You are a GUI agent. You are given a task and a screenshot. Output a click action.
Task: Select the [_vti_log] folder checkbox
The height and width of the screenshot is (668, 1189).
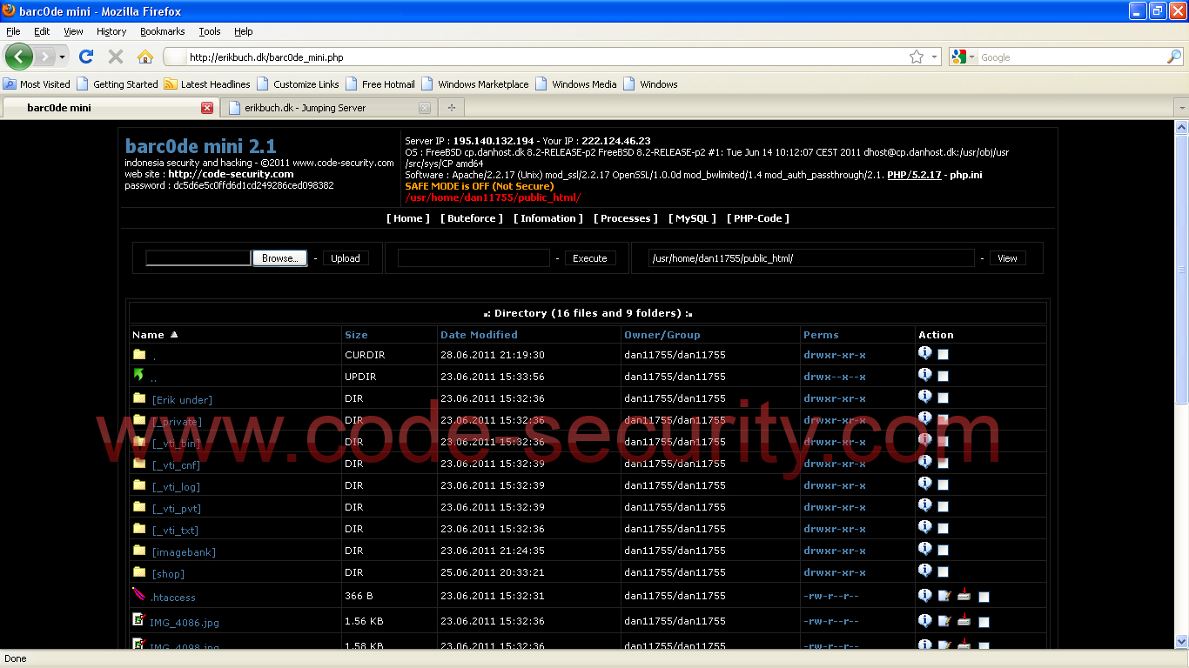[x=944, y=485]
